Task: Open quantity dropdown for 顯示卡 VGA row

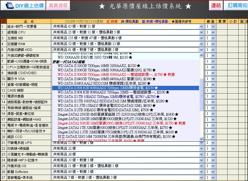Action: click(x=213, y=79)
